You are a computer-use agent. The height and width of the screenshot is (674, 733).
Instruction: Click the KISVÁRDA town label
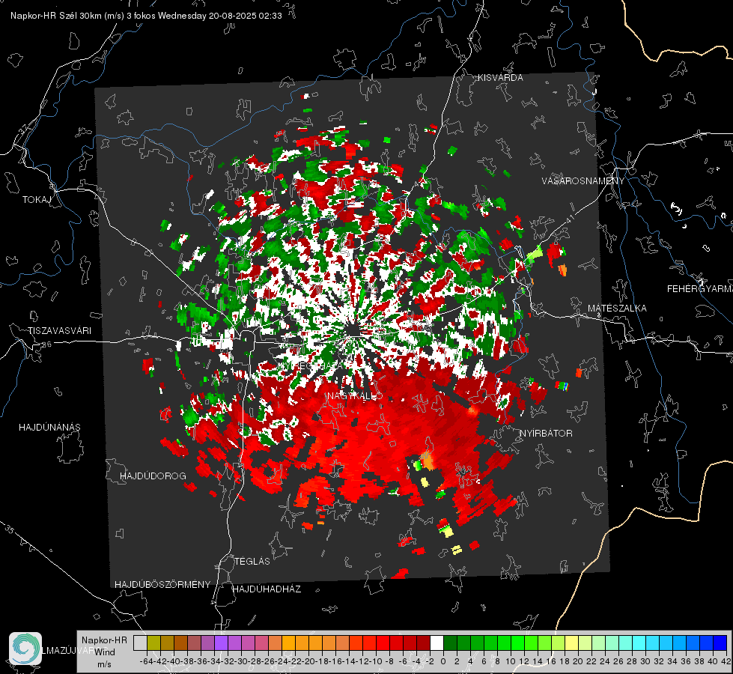coord(500,78)
